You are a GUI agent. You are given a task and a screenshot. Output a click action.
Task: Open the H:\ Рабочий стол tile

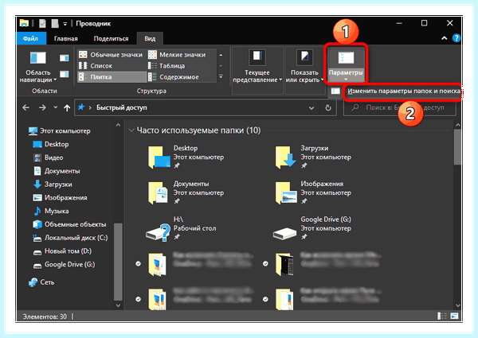click(182, 228)
